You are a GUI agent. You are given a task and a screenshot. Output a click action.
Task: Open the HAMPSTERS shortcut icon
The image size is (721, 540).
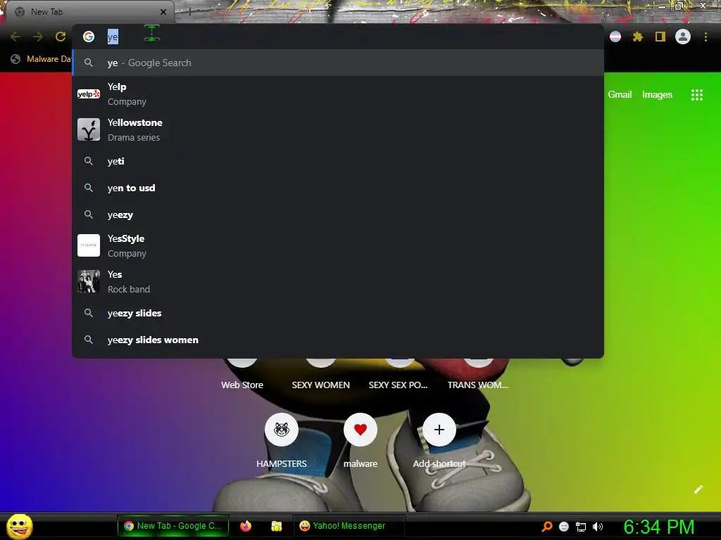(282, 430)
